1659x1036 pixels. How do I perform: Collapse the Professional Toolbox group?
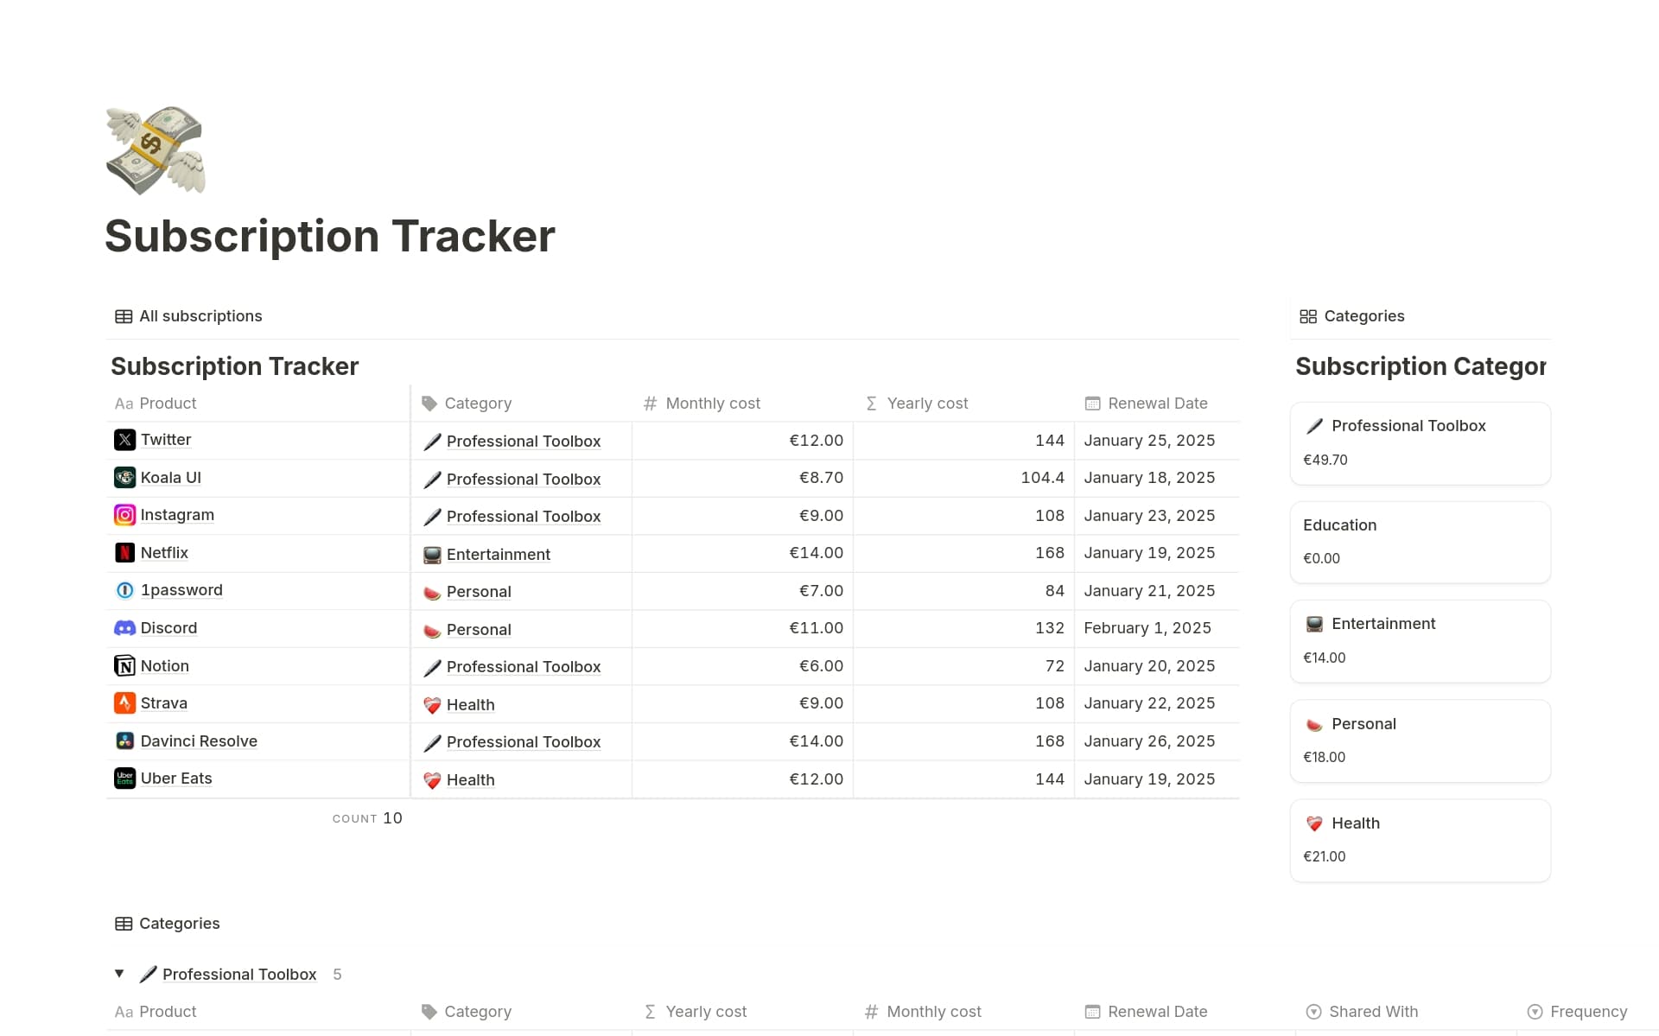pos(119,973)
